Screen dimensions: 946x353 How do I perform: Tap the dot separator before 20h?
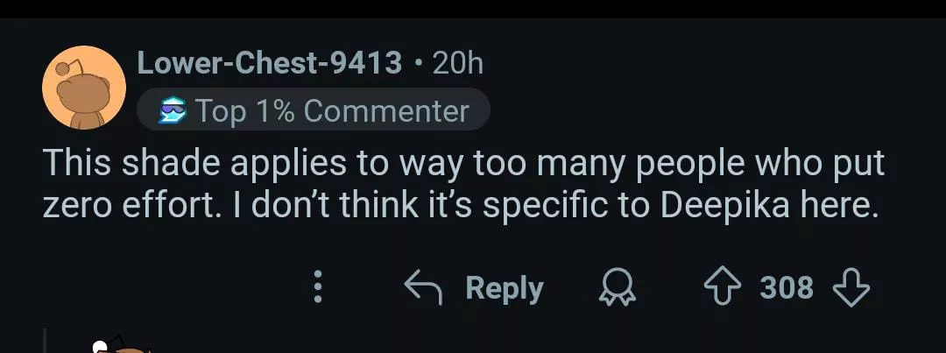point(418,63)
